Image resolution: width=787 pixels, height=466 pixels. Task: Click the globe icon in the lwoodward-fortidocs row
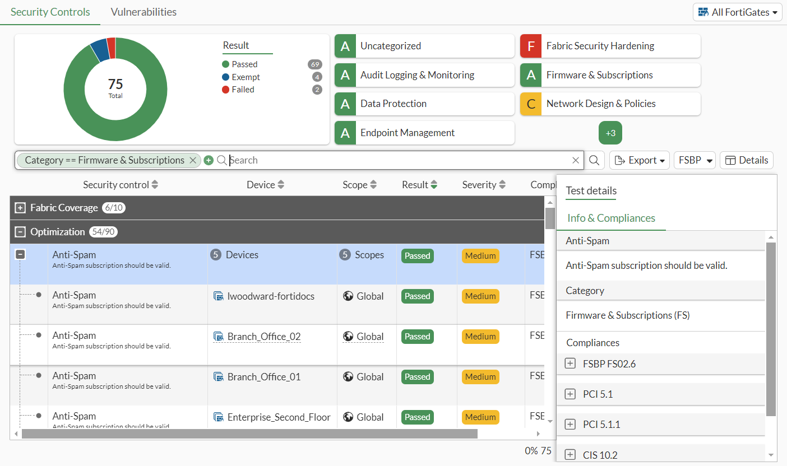[348, 296]
